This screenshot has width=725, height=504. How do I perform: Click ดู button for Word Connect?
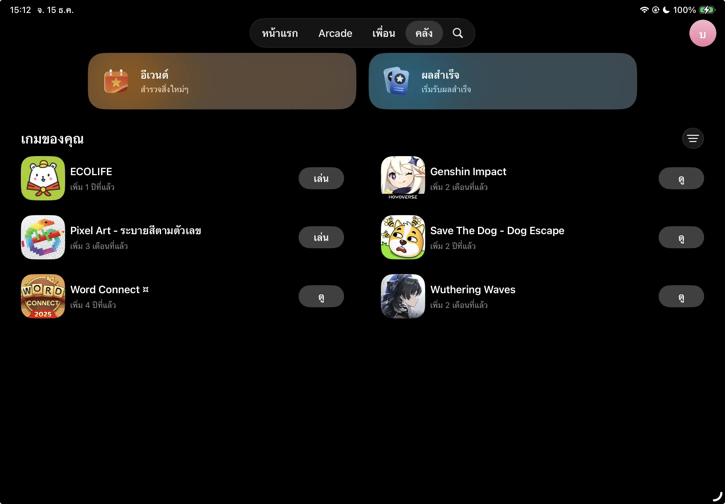coord(321,297)
